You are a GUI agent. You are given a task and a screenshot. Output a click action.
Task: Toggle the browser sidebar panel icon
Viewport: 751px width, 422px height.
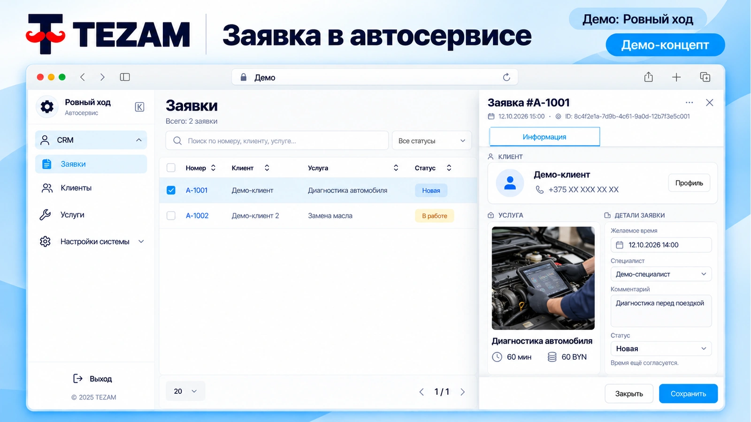click(x=125, y=77)
